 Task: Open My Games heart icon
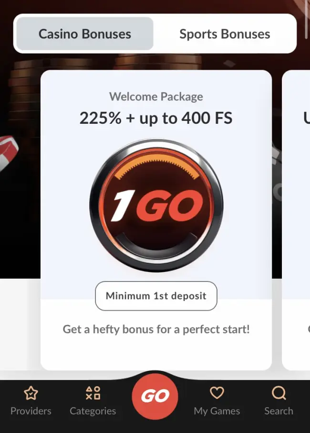[x=217, y=393]
